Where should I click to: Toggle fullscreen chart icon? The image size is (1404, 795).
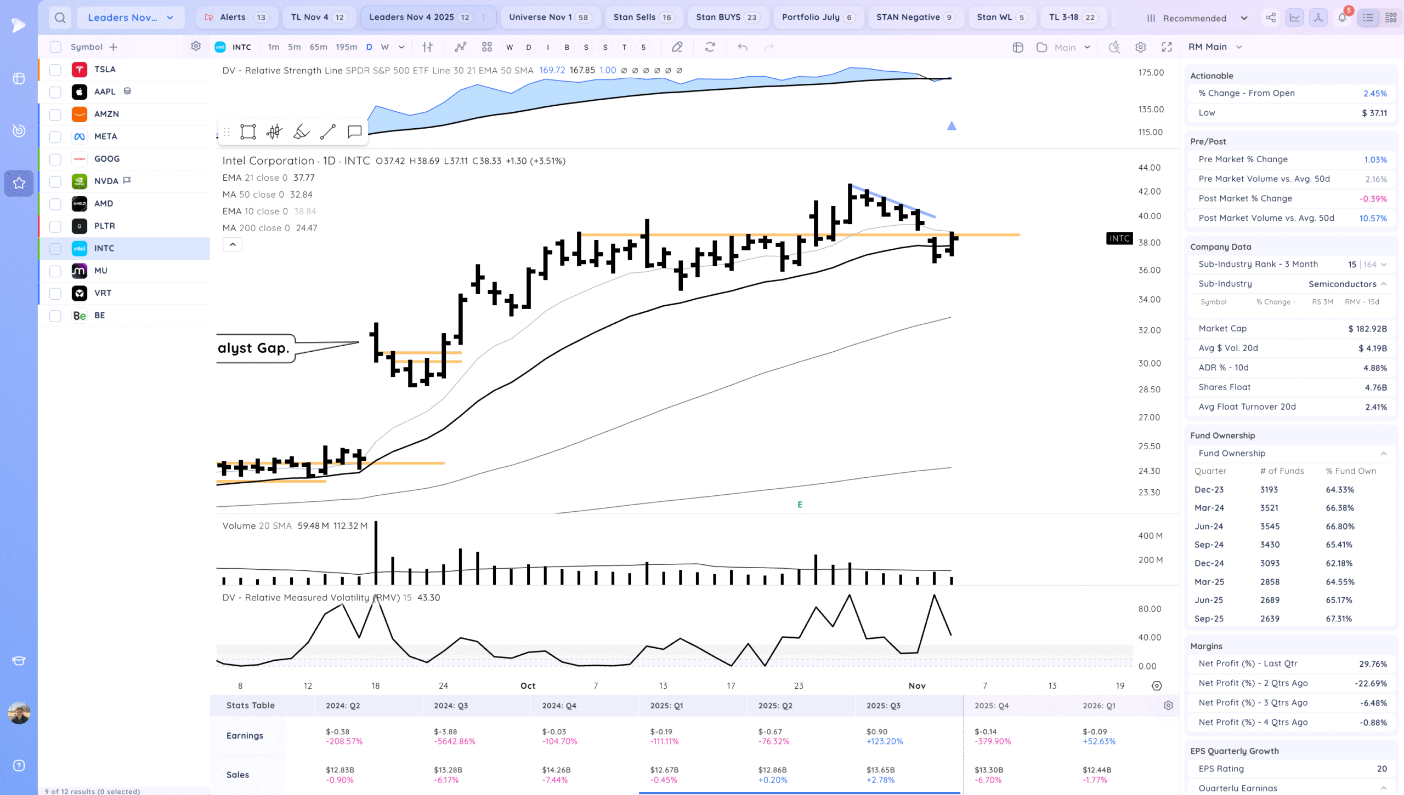coord(1167,47)
